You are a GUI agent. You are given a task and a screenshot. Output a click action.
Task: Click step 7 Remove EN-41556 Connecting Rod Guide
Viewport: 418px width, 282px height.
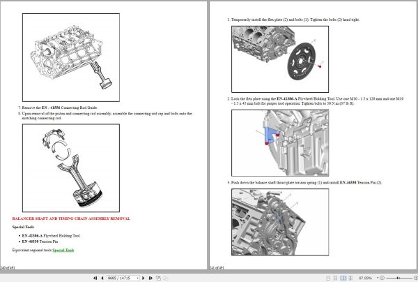coord(58,107)
